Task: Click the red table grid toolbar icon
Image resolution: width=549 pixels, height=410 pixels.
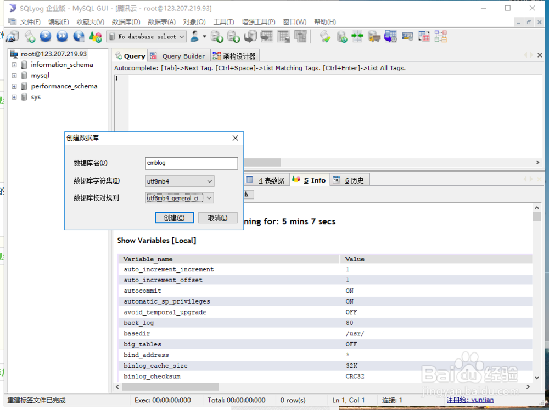Action: tap(424, 36)
